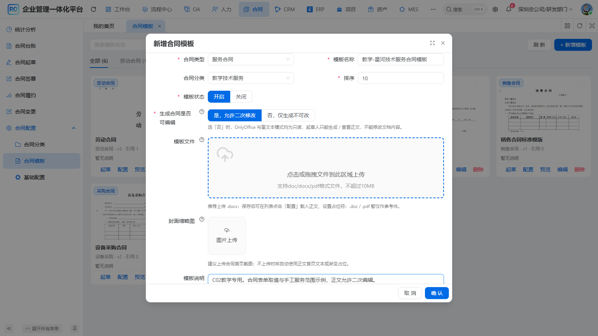The width and height of the screenshot is (598, 336).
Task: Click the tab-bar reload icon
Action: coord(580,26)
